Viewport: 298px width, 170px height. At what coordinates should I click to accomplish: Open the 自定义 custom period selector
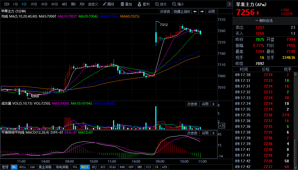93,4
